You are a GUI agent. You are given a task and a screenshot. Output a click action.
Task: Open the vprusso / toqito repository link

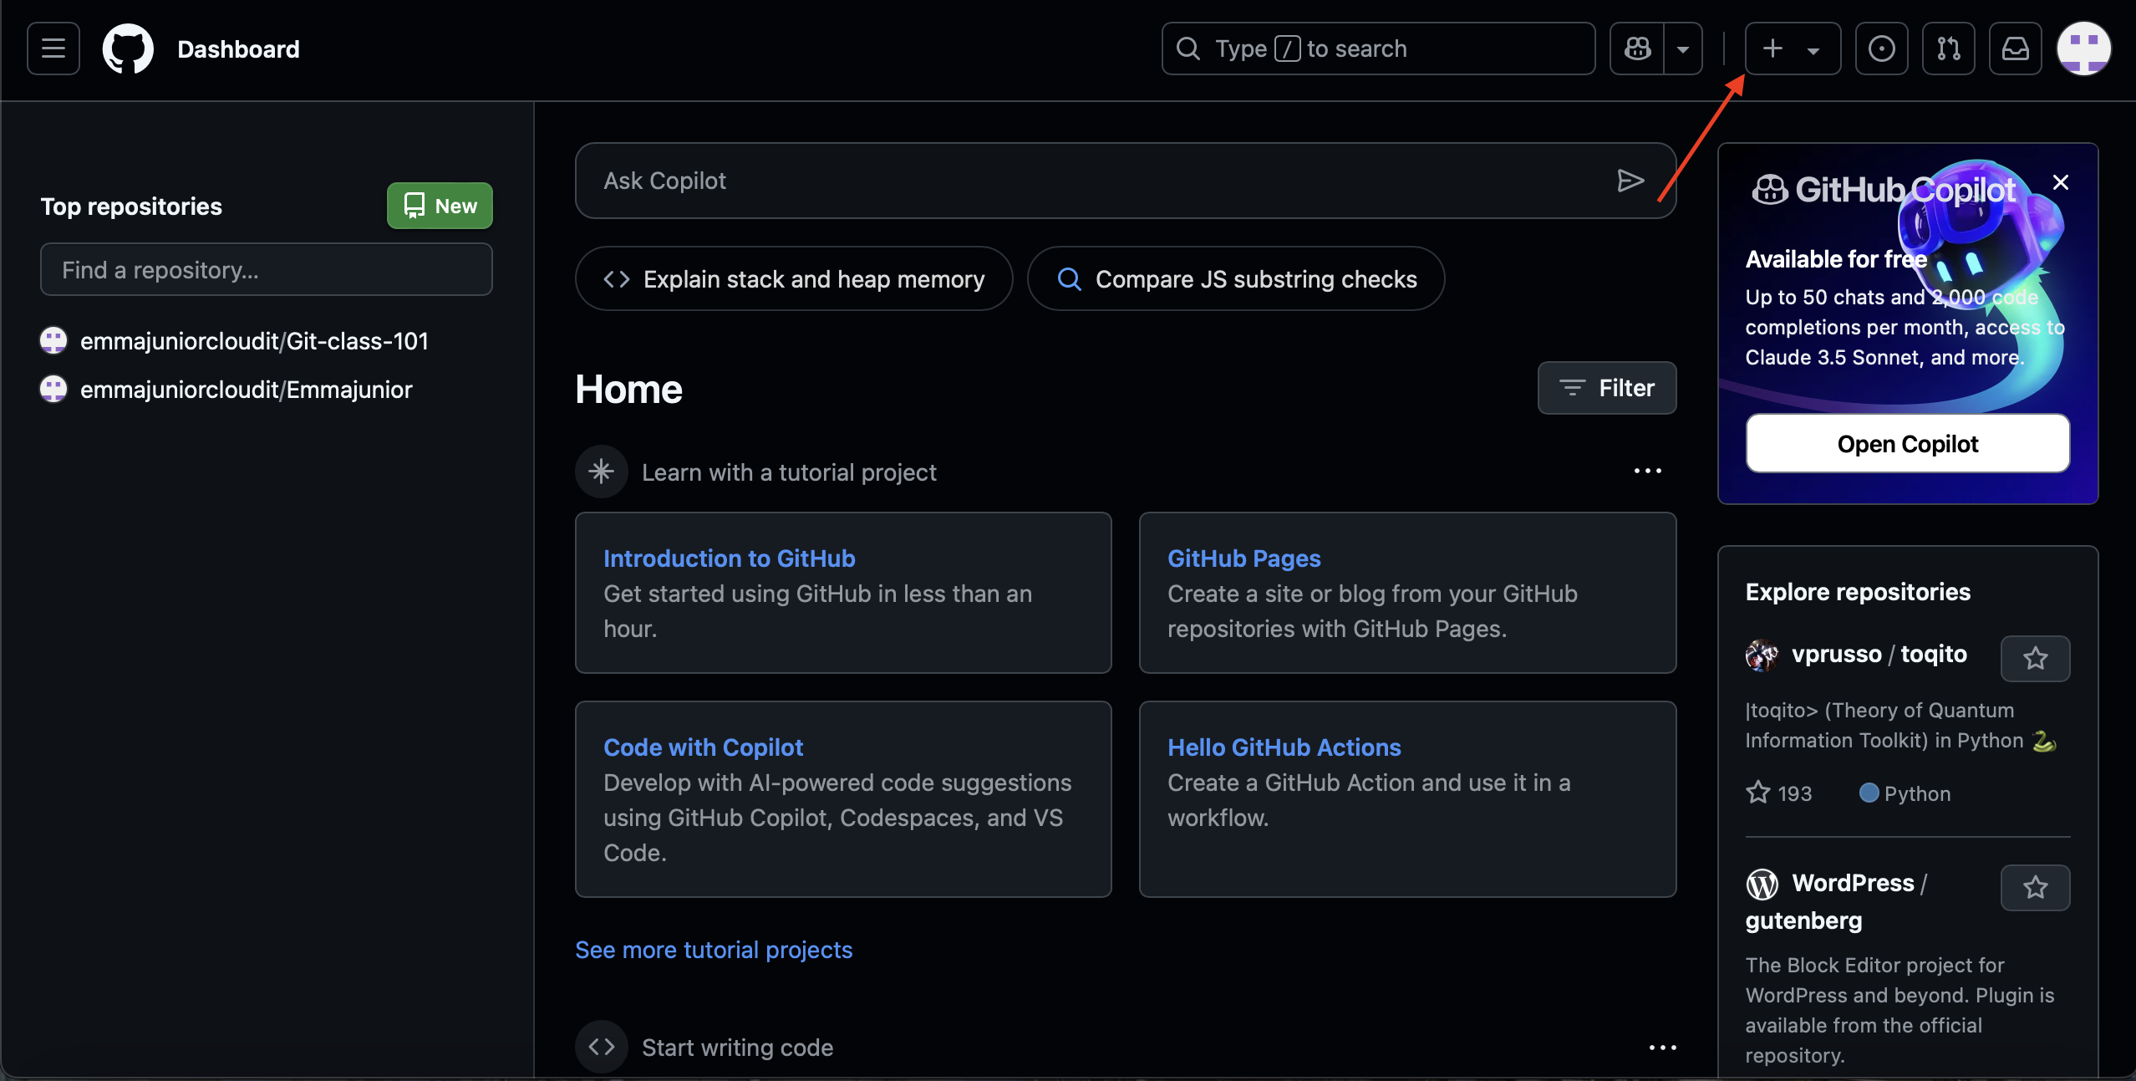[1879, 654]
